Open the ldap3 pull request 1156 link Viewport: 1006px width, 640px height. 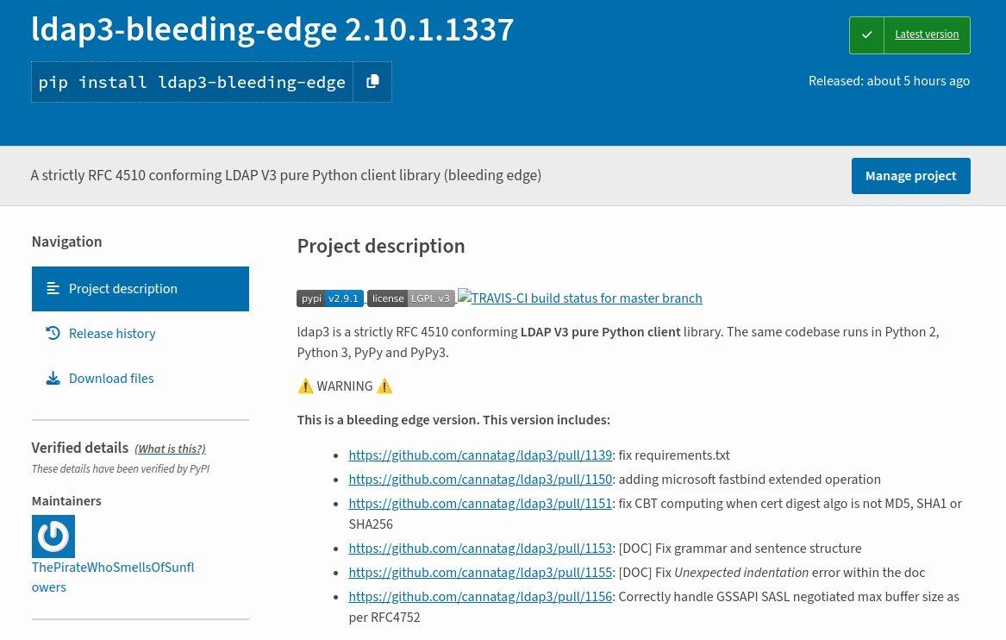480,597
